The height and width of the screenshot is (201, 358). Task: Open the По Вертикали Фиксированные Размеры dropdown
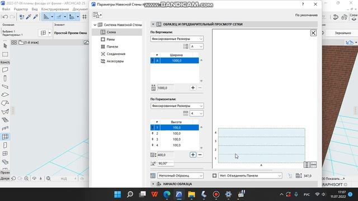[177, 39]
